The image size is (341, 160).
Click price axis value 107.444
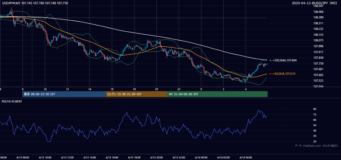coord(318,87)
